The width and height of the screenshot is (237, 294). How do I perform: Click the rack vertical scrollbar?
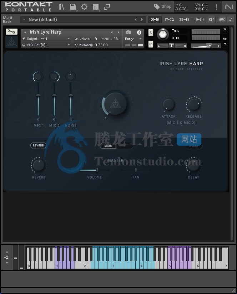232,133
